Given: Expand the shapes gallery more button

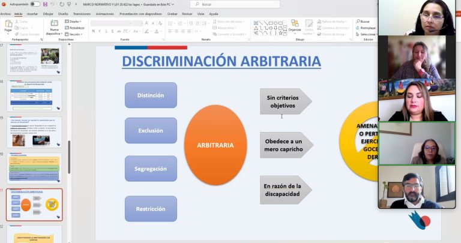Looking at the screenshot, I should pos(285,34).
